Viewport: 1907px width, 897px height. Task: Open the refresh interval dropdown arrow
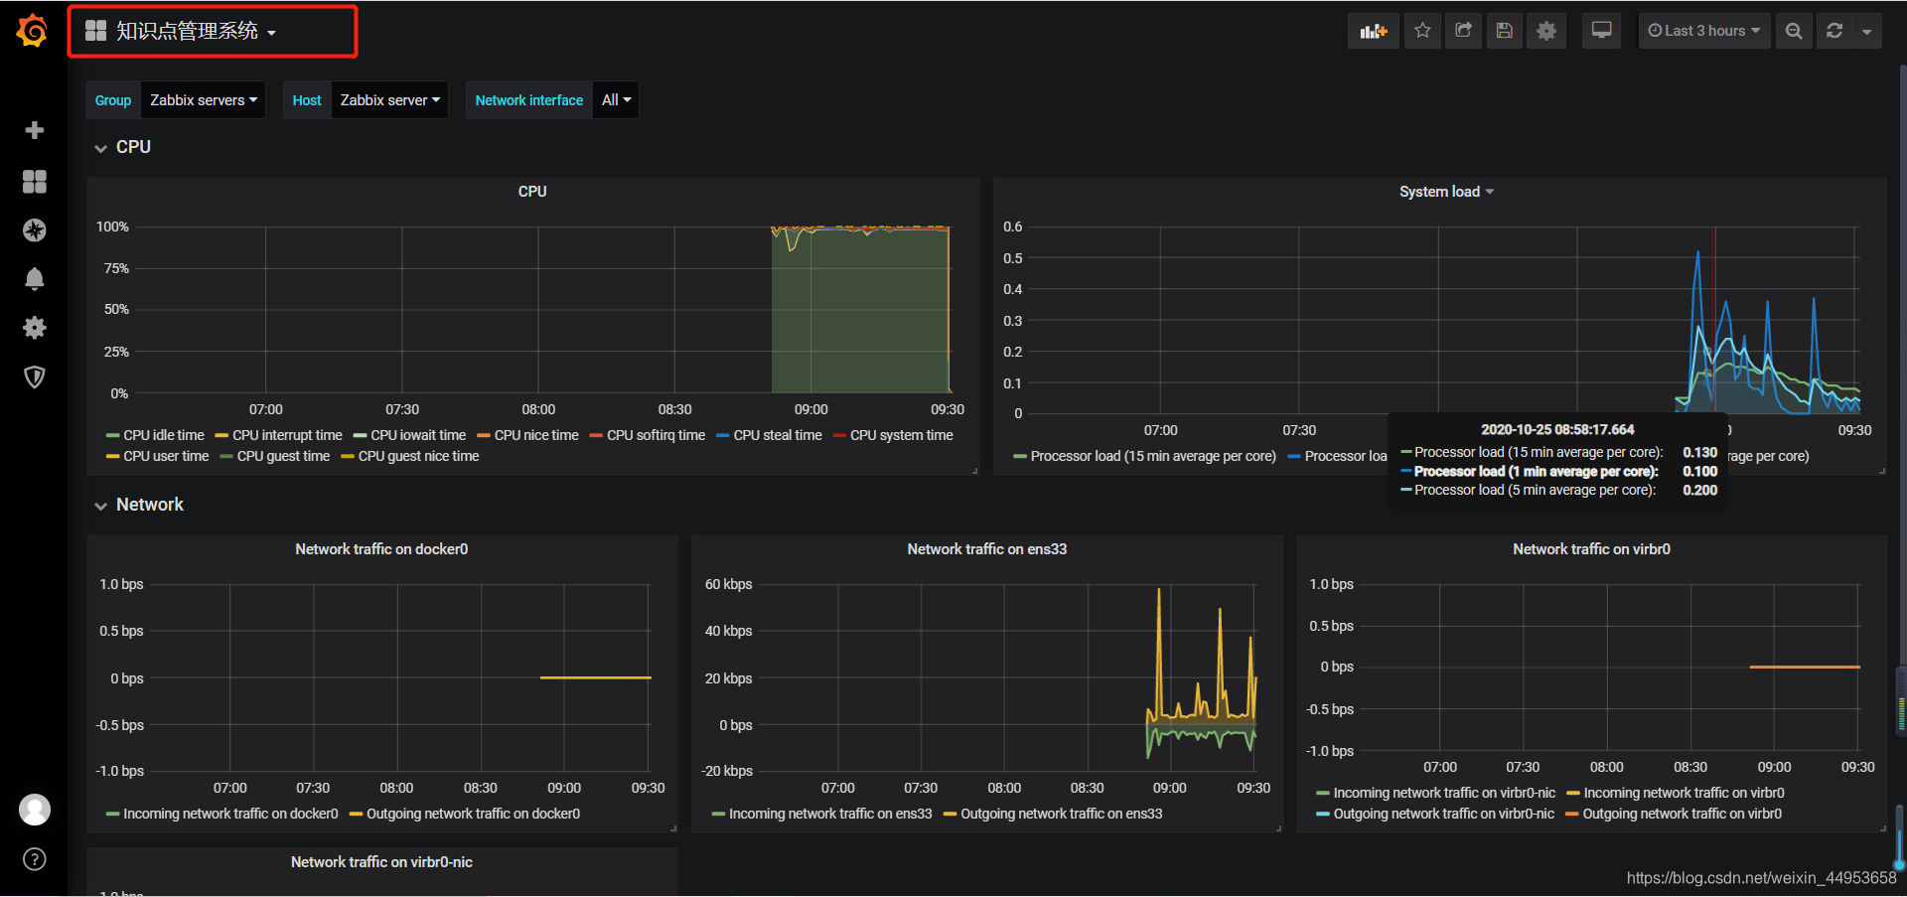pyautogui.click(x=1867, y=31)
